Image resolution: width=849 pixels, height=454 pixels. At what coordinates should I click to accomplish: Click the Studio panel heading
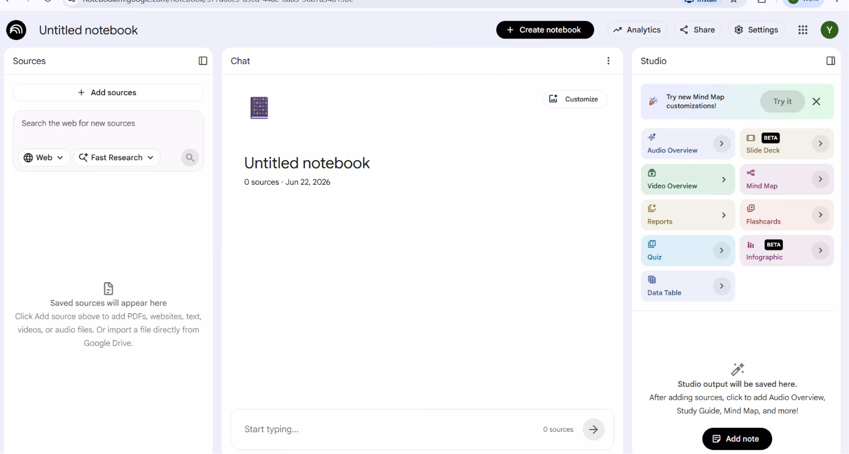point(653,61)
